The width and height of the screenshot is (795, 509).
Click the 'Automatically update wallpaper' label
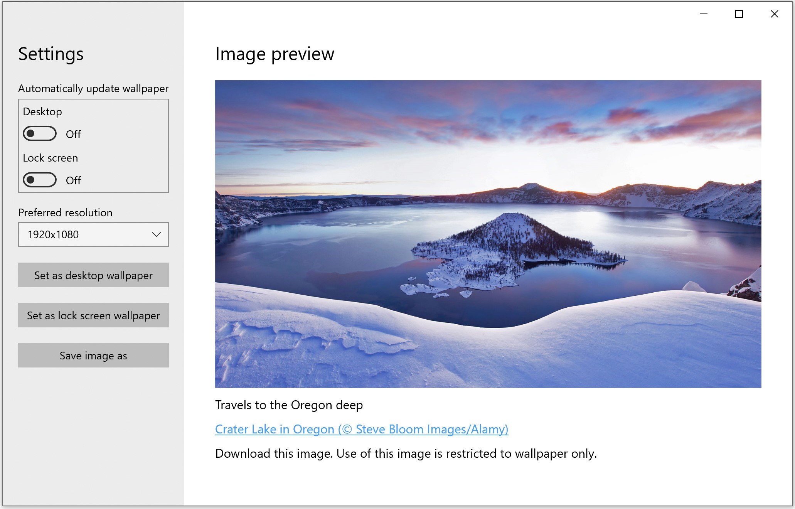coord(93,89)
